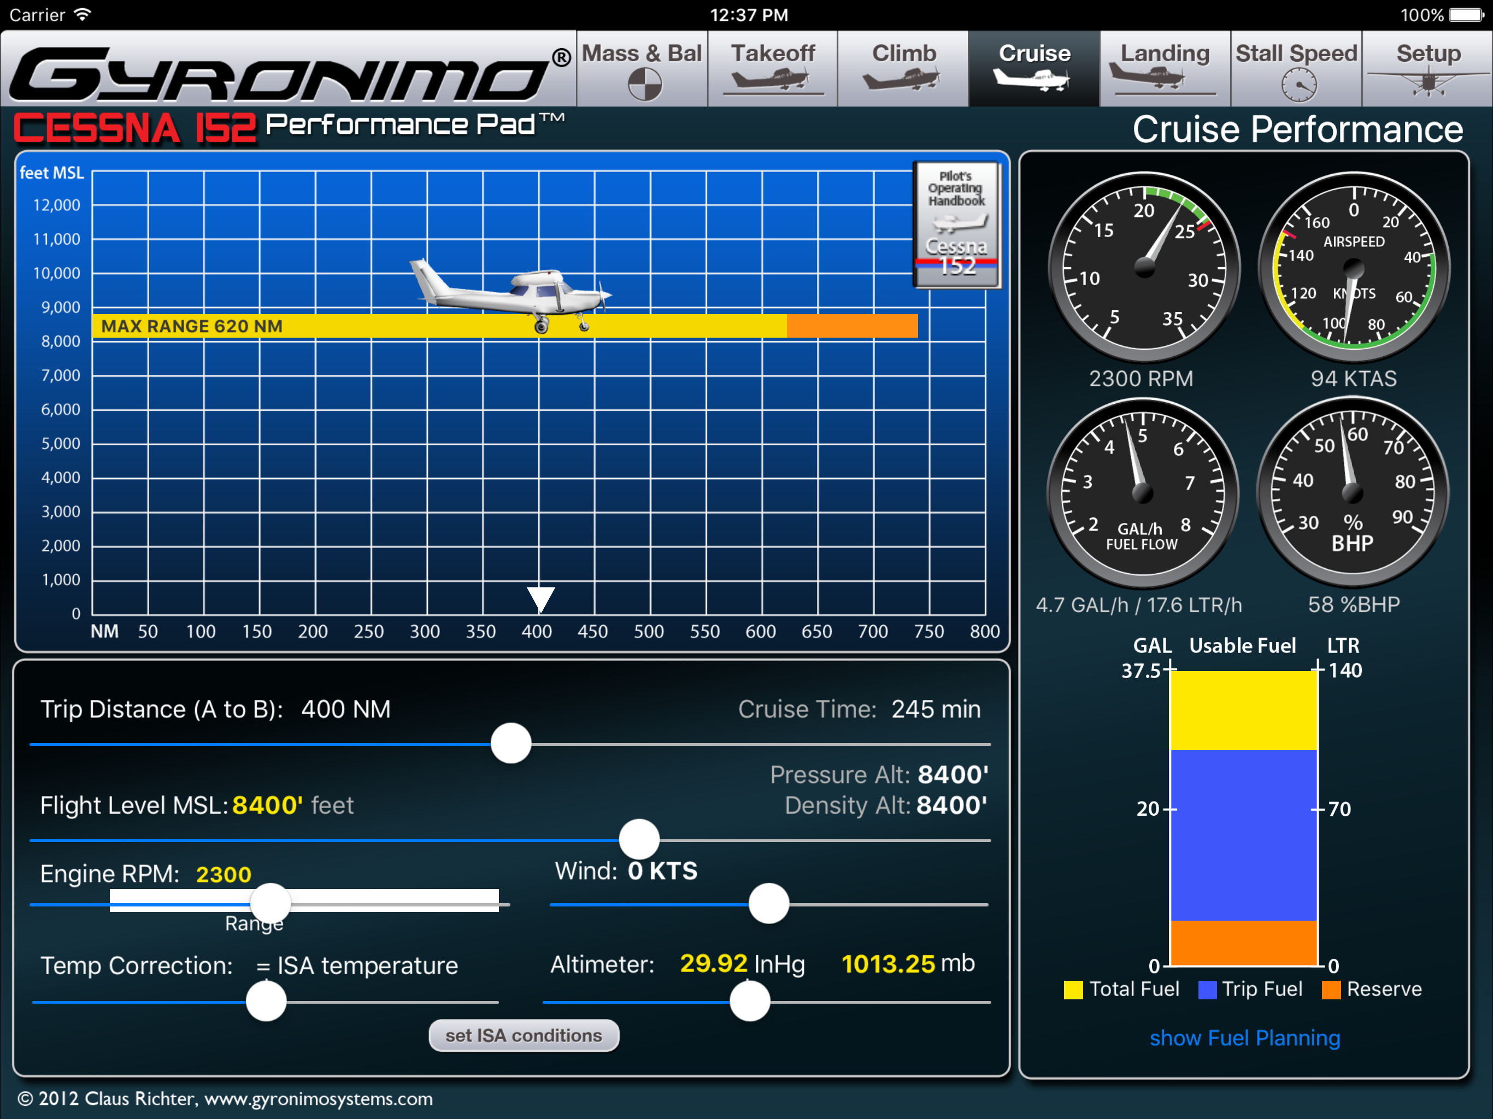Image resolution: width=1493 pixels, height=1119 pixels.
Task: Tap the % BHP power gauge
Action: click(x=1352, y=493)
